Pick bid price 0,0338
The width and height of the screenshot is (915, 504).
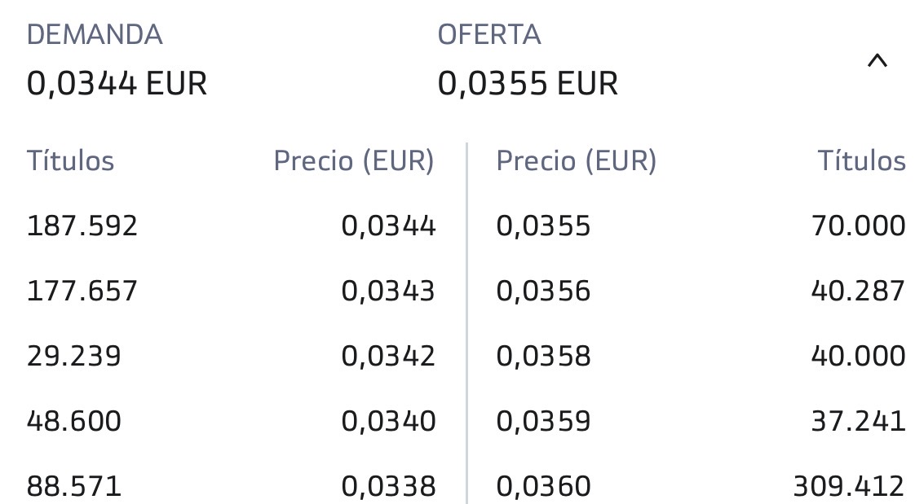(388, 487)
